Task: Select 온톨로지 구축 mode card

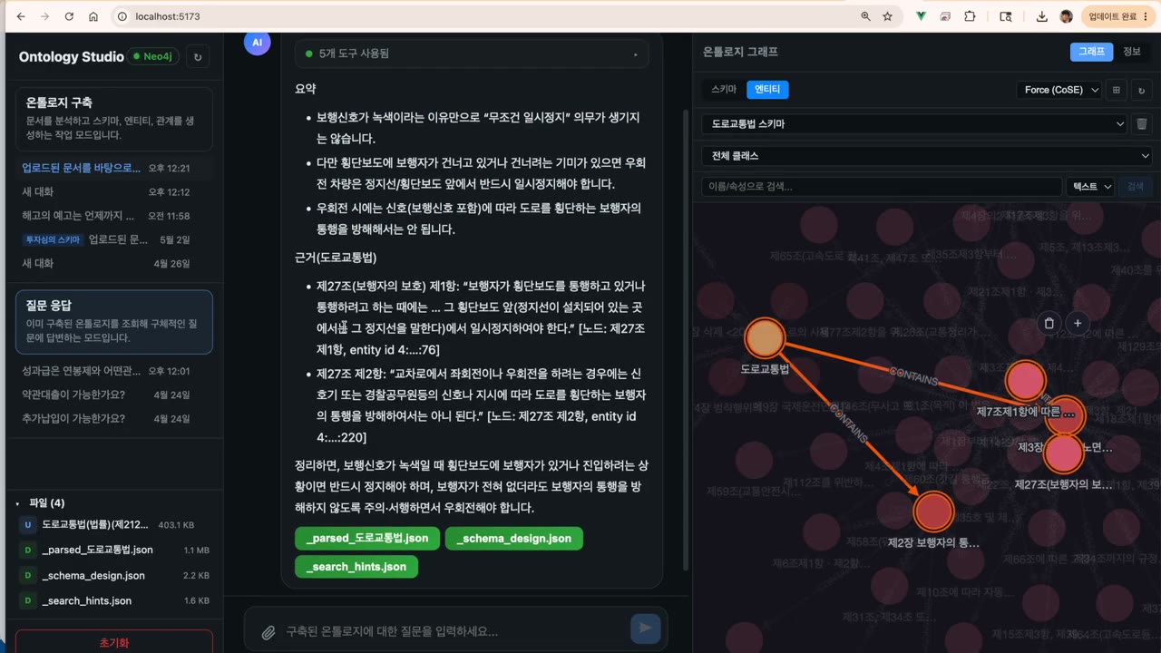Action: 114,118
